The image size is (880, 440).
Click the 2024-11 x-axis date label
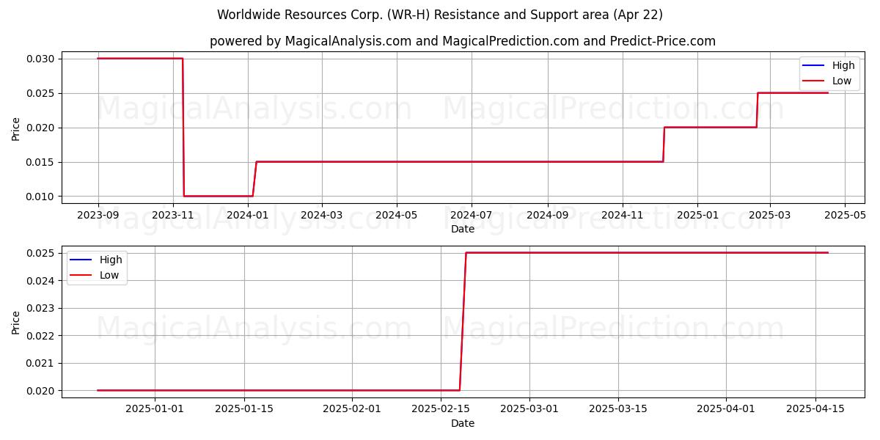(623, 215)
